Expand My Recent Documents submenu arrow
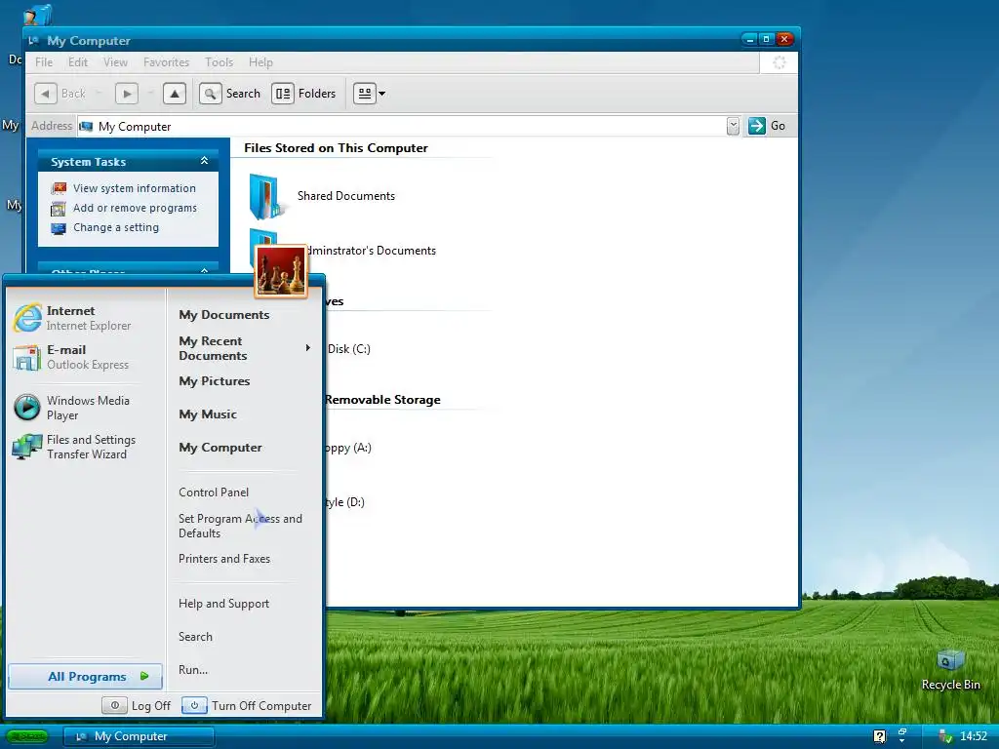The height and width of the screenshot is (749, 999). 307,348
